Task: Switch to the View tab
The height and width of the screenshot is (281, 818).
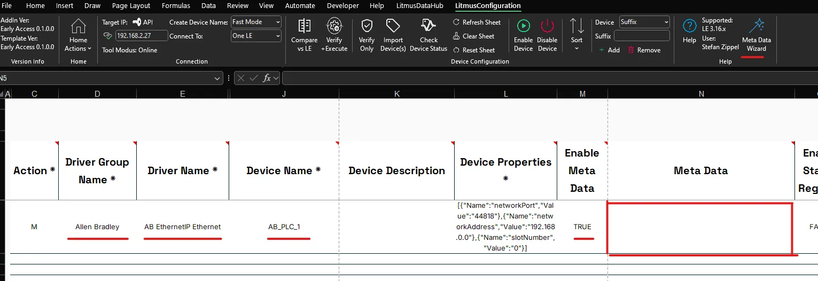Action: point(266,6)
